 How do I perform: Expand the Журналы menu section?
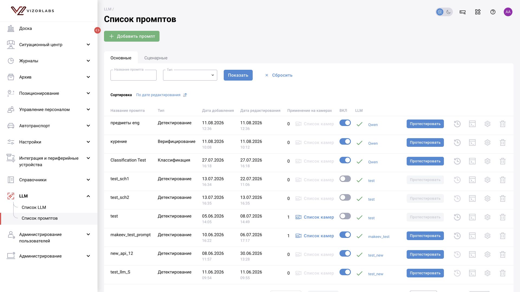click(x=88, y=61)
